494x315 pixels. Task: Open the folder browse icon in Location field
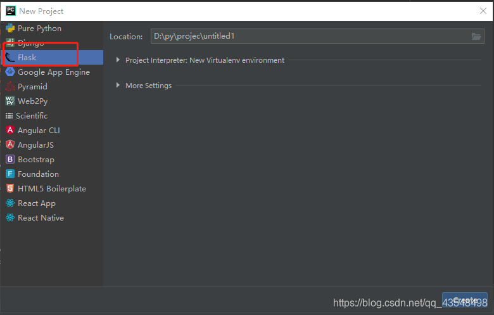(476, 36)
